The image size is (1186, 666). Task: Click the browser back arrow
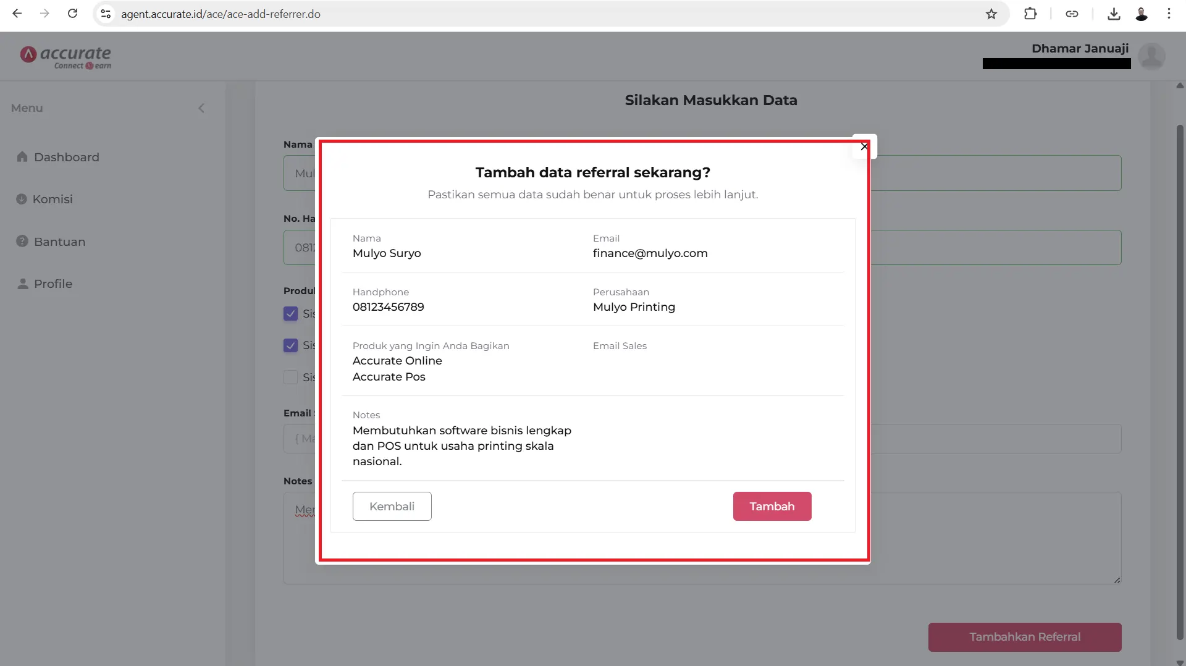click(x=17, y=14)
